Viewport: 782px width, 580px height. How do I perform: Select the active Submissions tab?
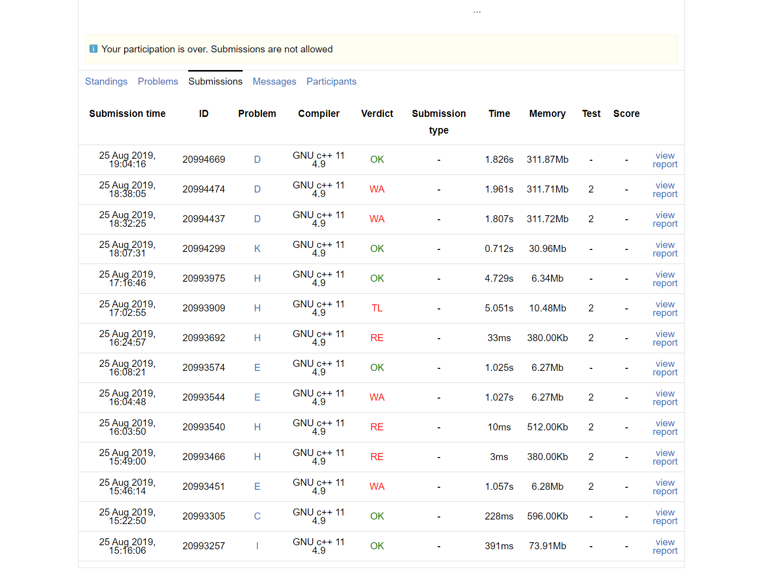tap(215, 82)
